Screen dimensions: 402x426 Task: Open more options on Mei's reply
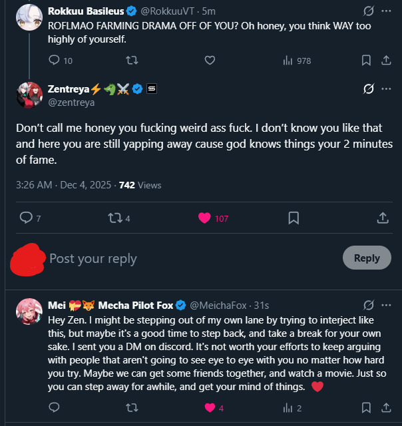coord(387,306)
